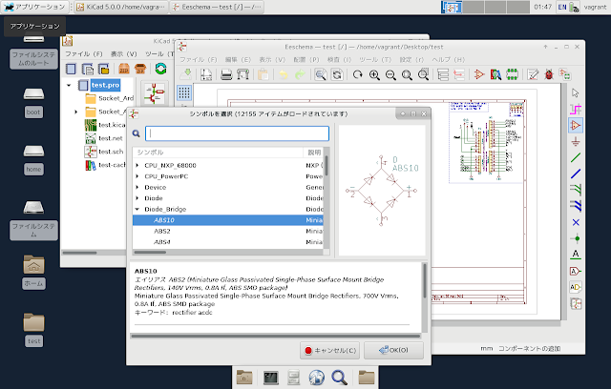
Task: Click the Refresh project tree icon in KiCad
Action: click(160, 69)
